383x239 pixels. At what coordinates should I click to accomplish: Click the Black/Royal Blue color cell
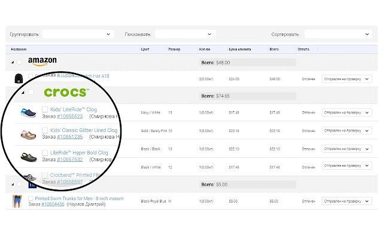click(153, 201)
